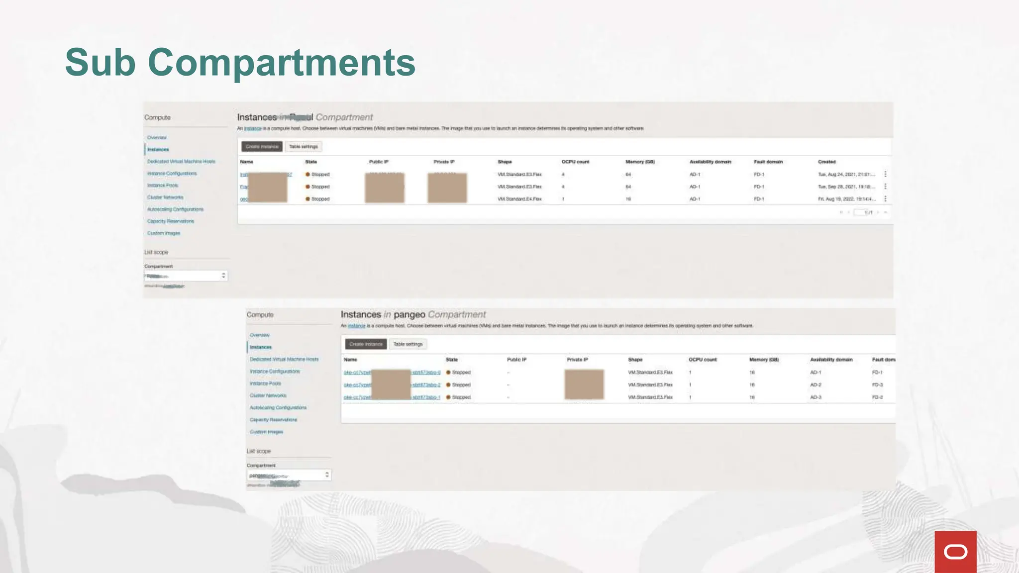The image size is (1019, 573).
Task: Go to next page in upper pagination
Action: (x=878, y=212)
